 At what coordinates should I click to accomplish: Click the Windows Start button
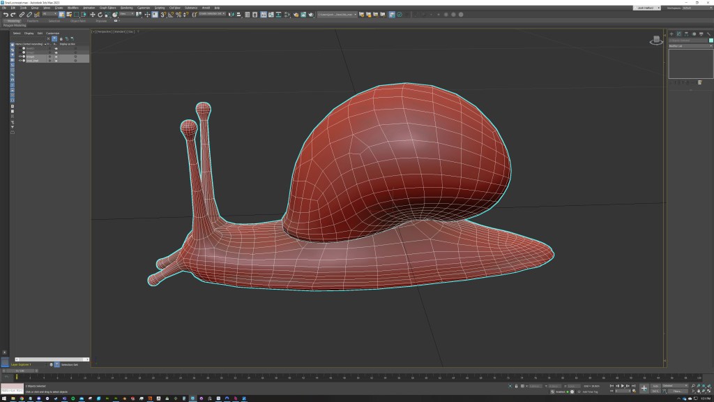click(4, 398)
